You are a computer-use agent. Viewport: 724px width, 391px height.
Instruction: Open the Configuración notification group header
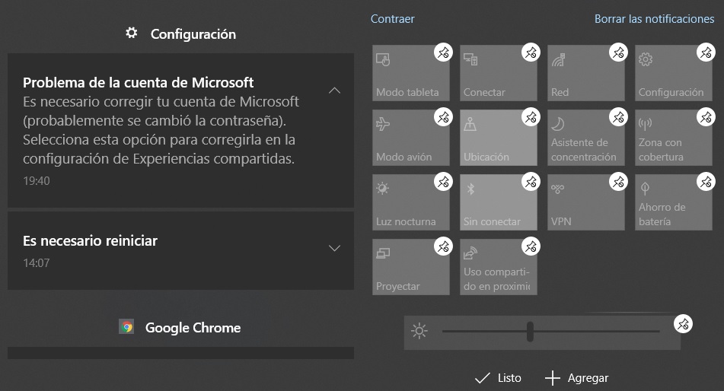(x=180, y=33)
